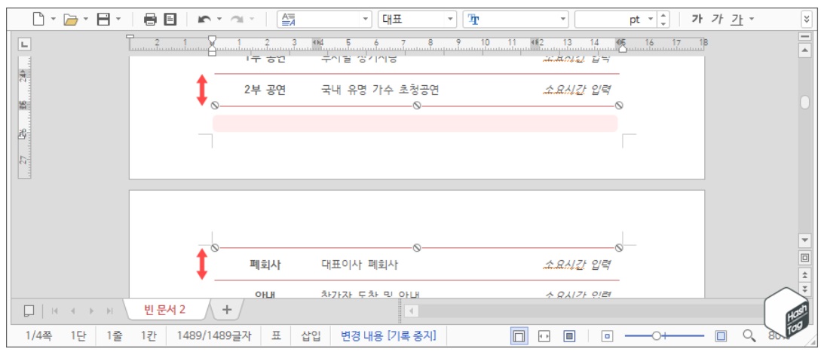Click the zoom slider handle

(656, 336)
